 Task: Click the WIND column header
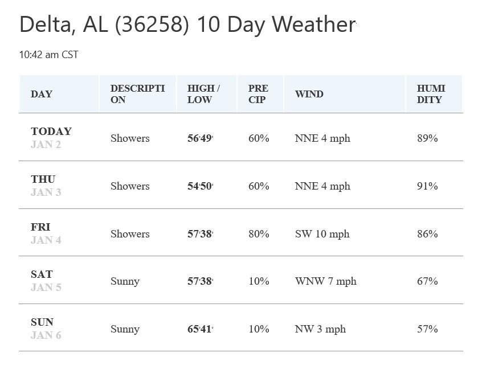344,94
